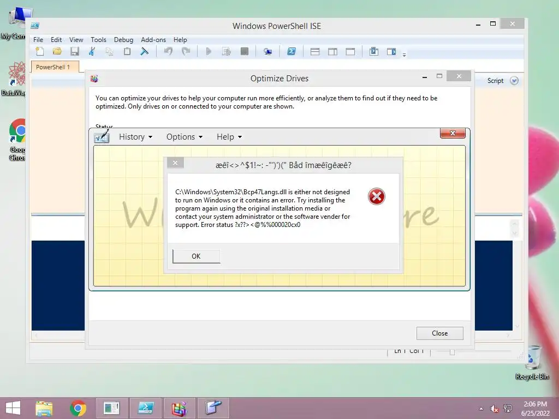Show hidden system tray icons
This screenshot has height=419, width=559.
[481, 409]
